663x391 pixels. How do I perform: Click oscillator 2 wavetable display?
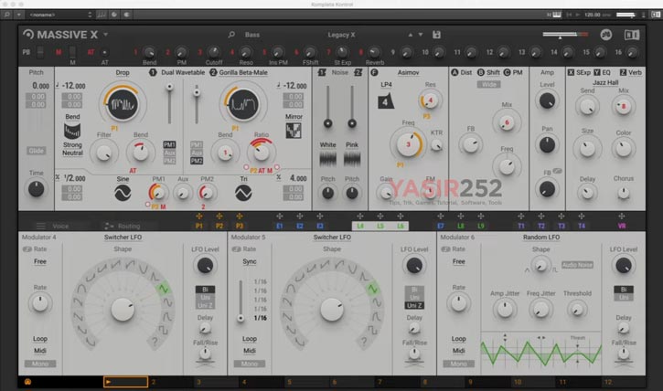(x=242, y=103)
